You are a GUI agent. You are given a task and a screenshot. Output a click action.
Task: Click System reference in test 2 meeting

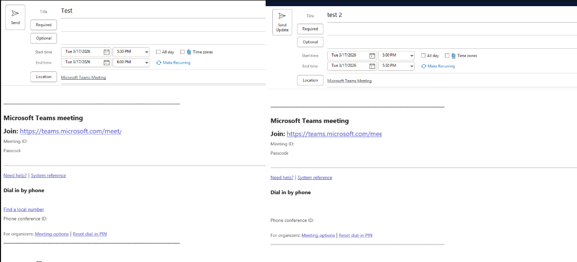coord(315,178)
